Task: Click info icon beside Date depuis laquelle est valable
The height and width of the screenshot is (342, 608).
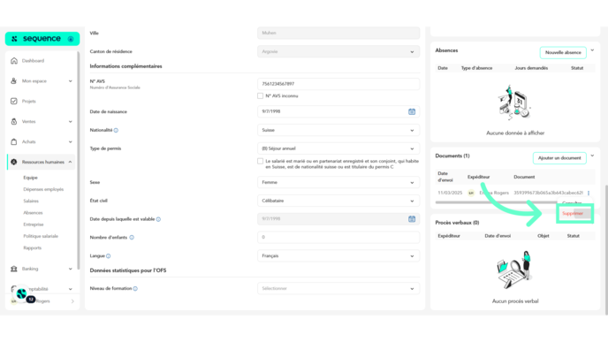Action: pyautogui.click(x=158, y=219)
